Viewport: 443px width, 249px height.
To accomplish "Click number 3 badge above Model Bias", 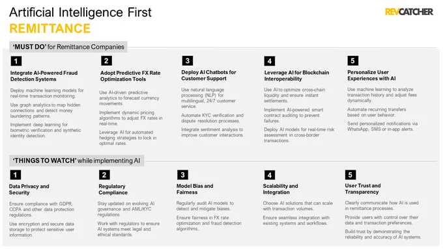I will tap(182, 175).
